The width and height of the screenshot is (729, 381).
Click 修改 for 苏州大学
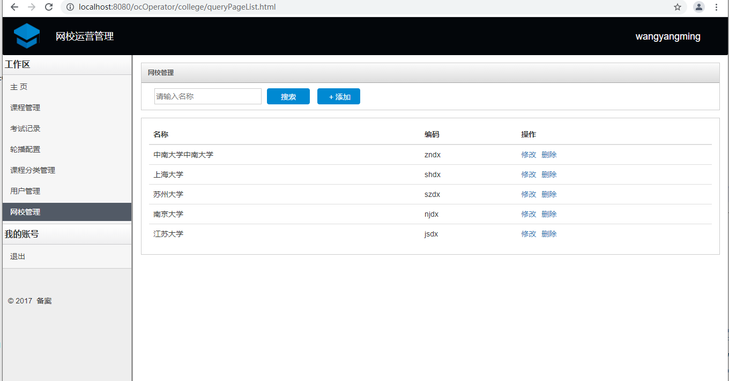click(529, 194)
